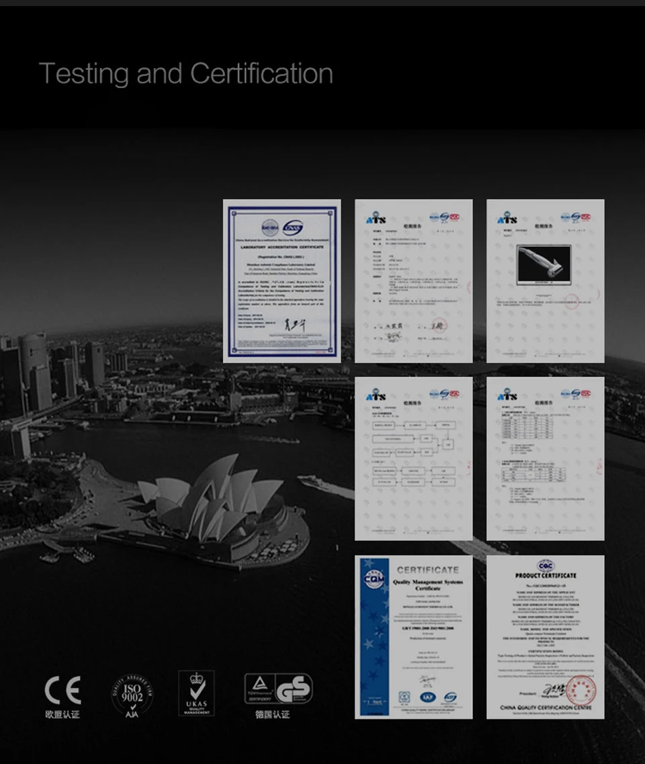Click the 德国认证 label
This screenshot has width=645, height=764.
click(272, 714)
